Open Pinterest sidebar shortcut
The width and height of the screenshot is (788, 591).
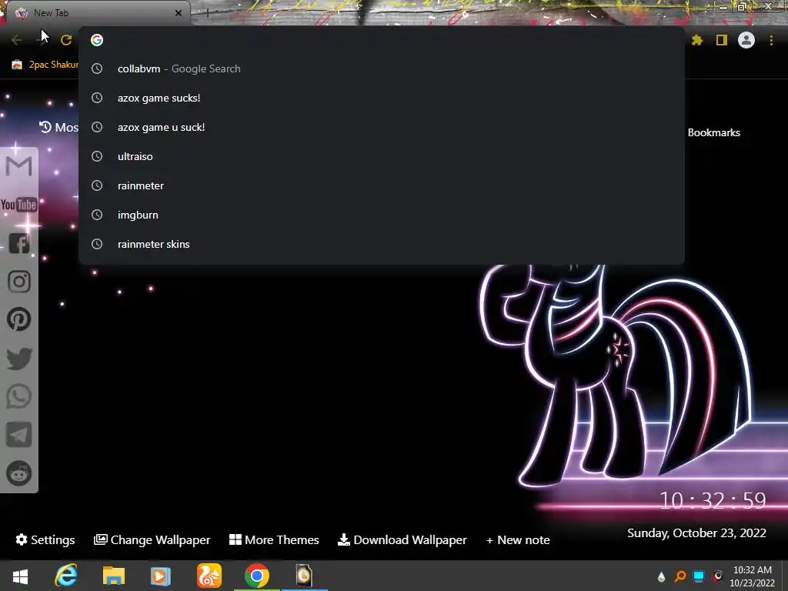19,319
